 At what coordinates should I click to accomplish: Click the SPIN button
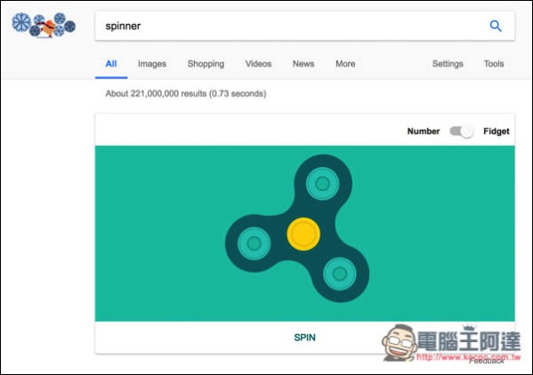point(304,338)
